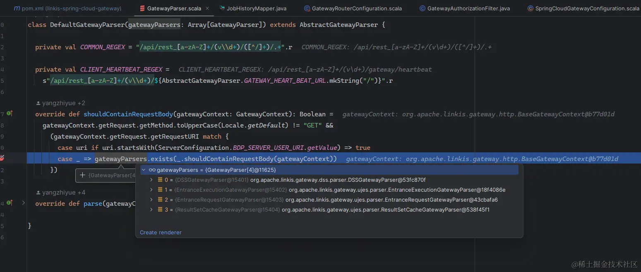Open the GatewayAuthorizationFilter.java tab
This screenshot has width=641, height=272.
point(464,8)
